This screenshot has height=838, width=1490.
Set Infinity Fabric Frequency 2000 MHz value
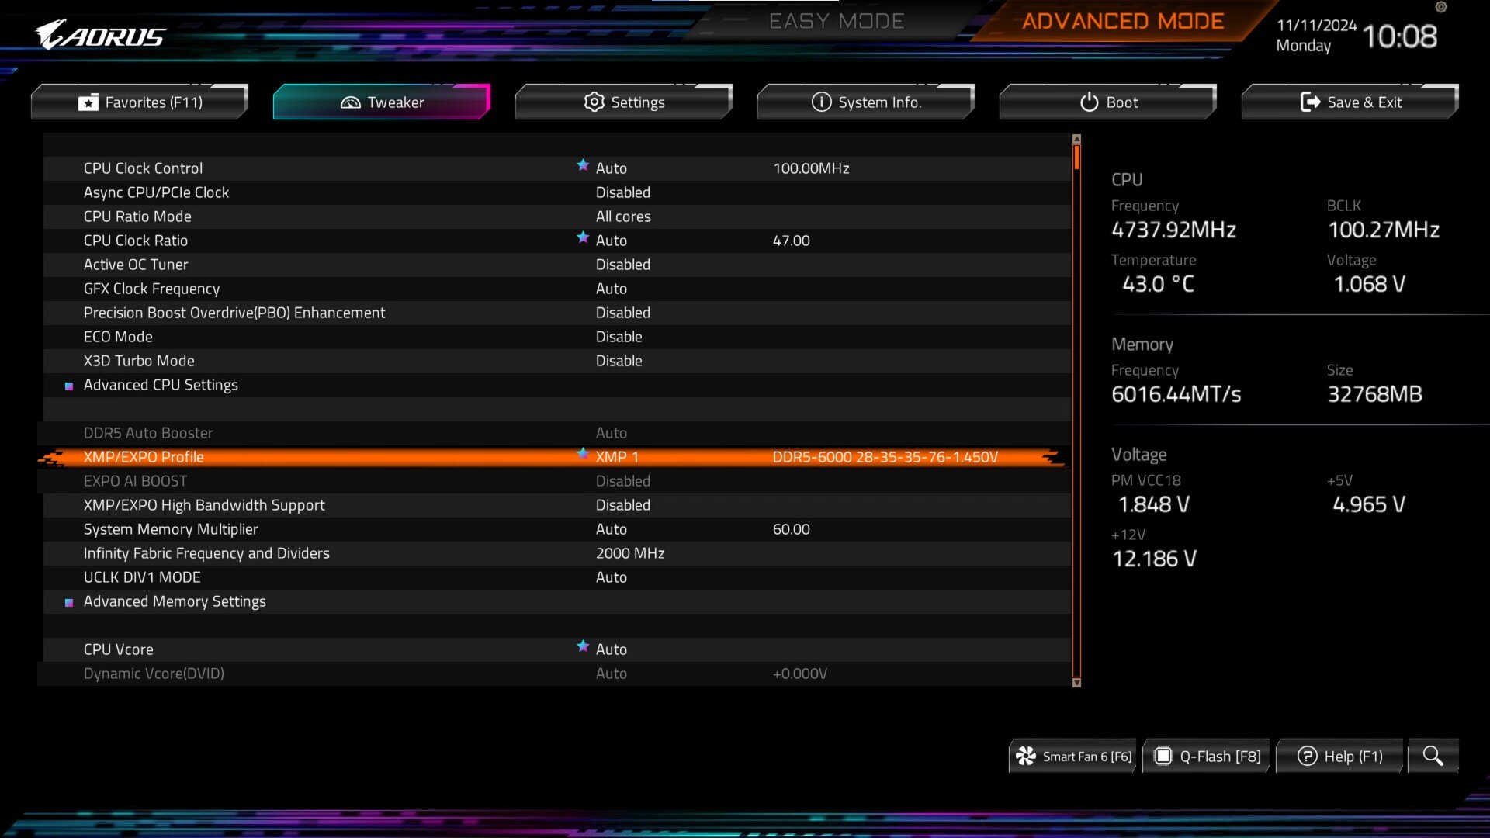point(629,553)
